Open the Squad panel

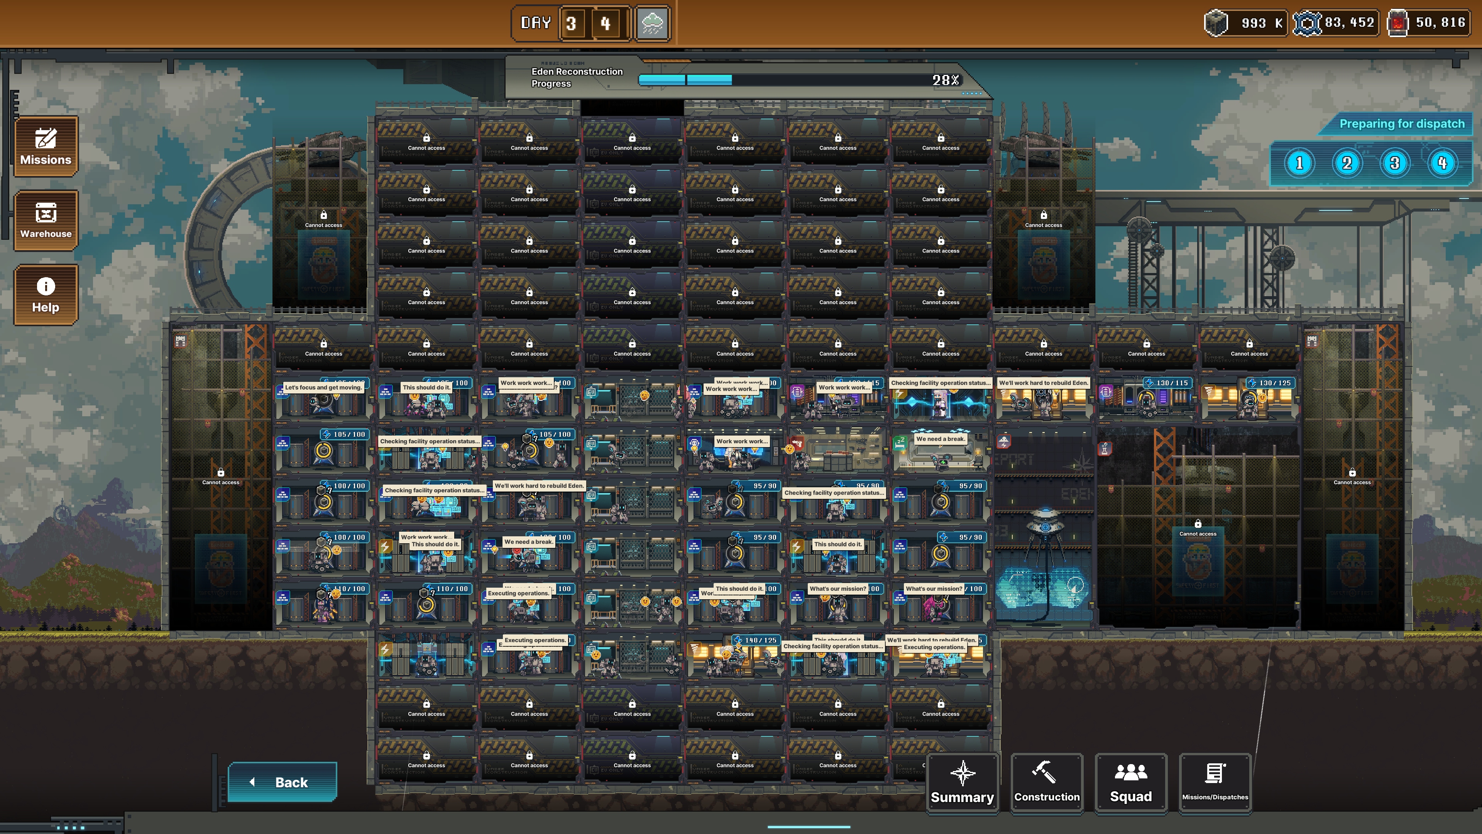click(1130, 783)
